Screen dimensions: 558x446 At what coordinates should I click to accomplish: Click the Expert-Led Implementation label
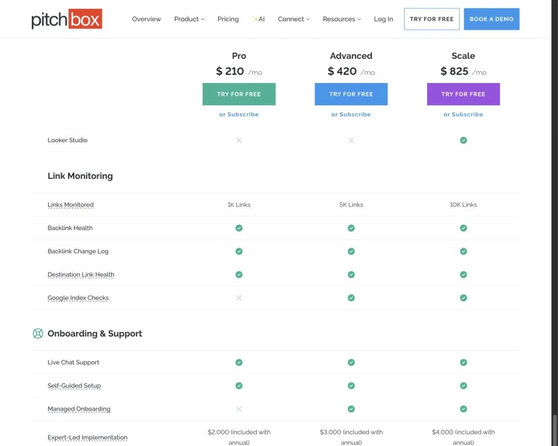[88, 438]
